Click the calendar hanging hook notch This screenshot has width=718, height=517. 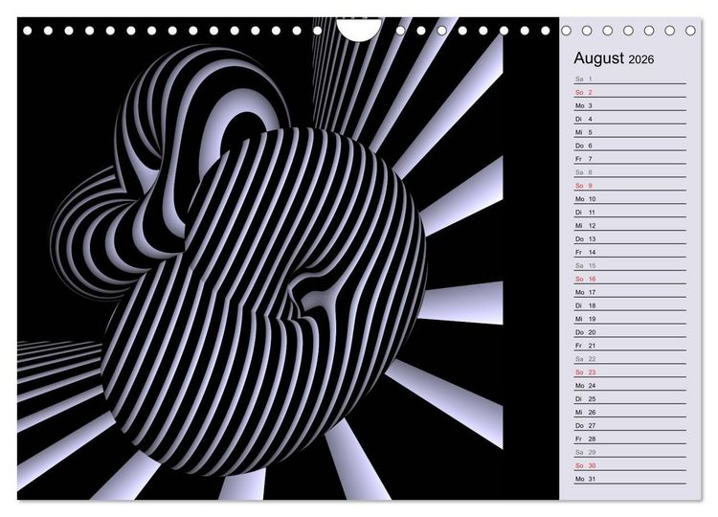click(x=359, y=29)
